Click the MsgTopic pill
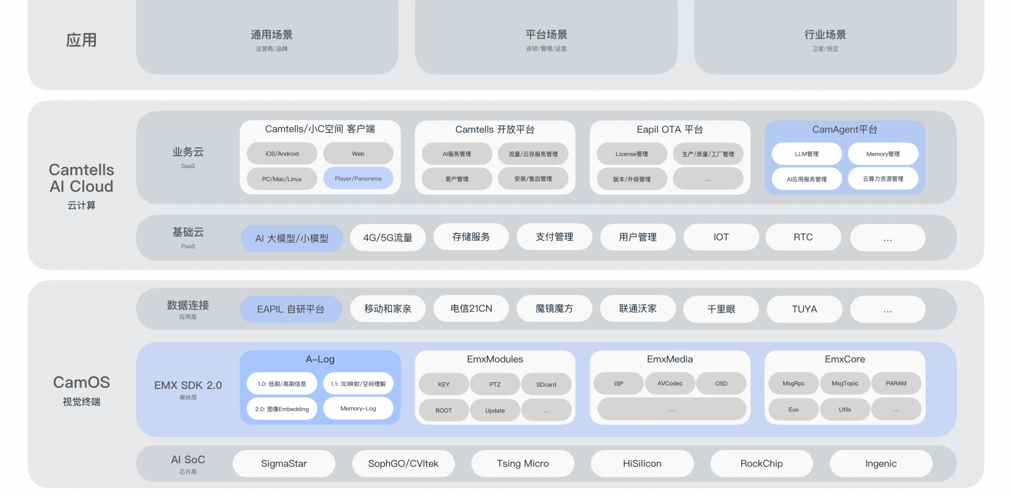This screenshot has height=497, width=1012. pyautogui.click(x=845, y=383)
